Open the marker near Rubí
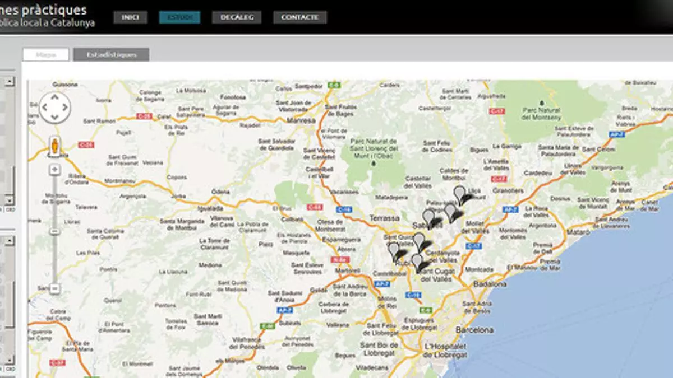This screenshot has height=378, width=673. tap(394, 250)
